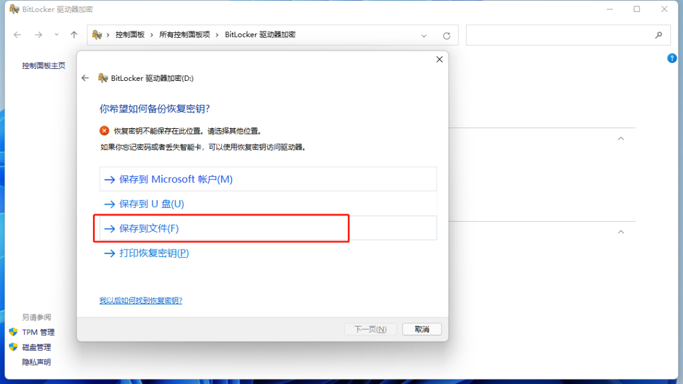Click the TPM 管理 shield icon in sidebar
The height and width of the screenshot is (384, 683).
[x=14, y=332]
